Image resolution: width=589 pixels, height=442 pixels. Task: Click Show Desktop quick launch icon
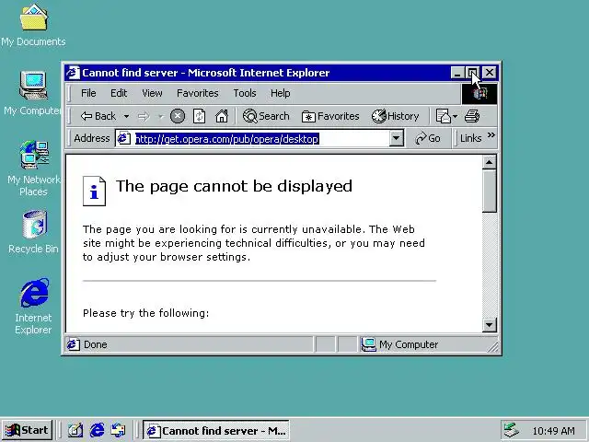[75, 430]
